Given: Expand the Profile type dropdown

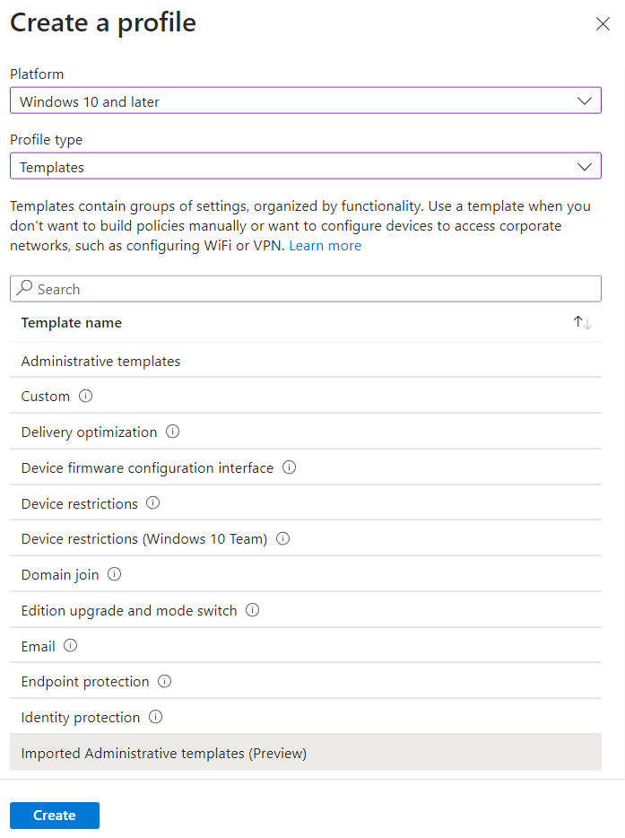Looking at the screenshot, I should pos(306,166).
